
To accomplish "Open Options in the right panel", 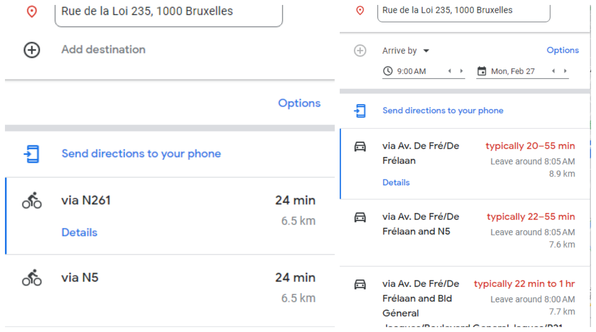I will (562, 50).
